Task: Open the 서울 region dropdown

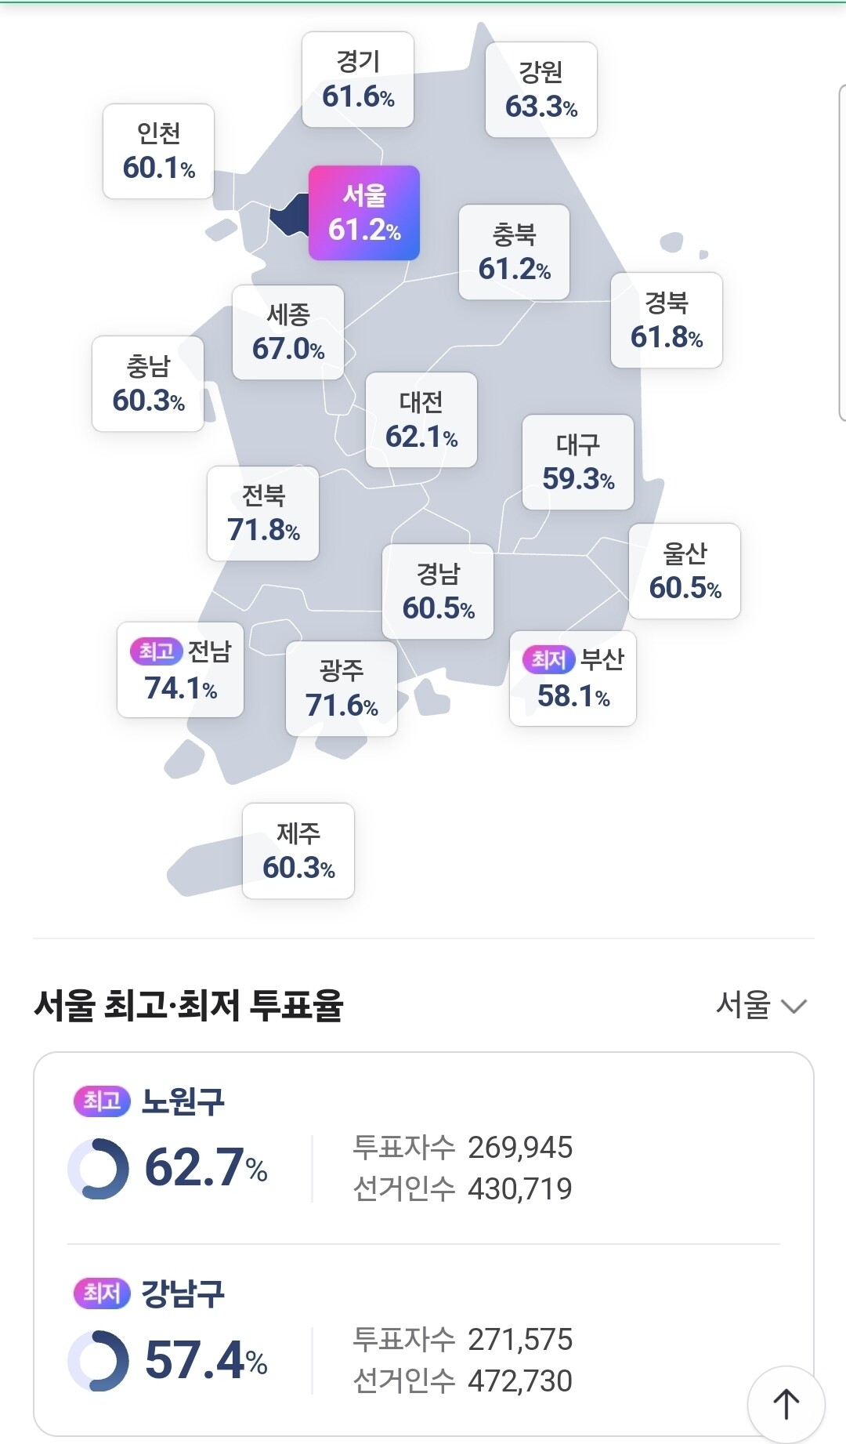Action: (x=761, y=1005)
